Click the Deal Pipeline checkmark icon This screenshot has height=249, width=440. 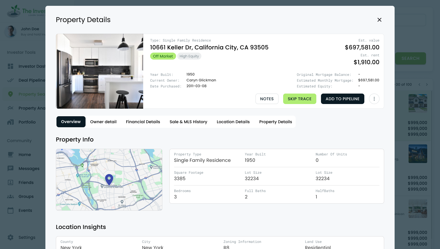(x=10, y=80)
